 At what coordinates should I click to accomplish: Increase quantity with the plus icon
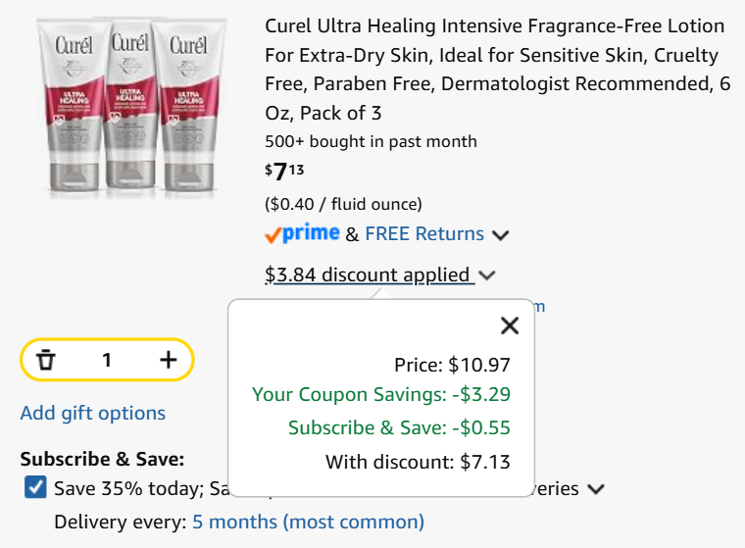(169, 360)
